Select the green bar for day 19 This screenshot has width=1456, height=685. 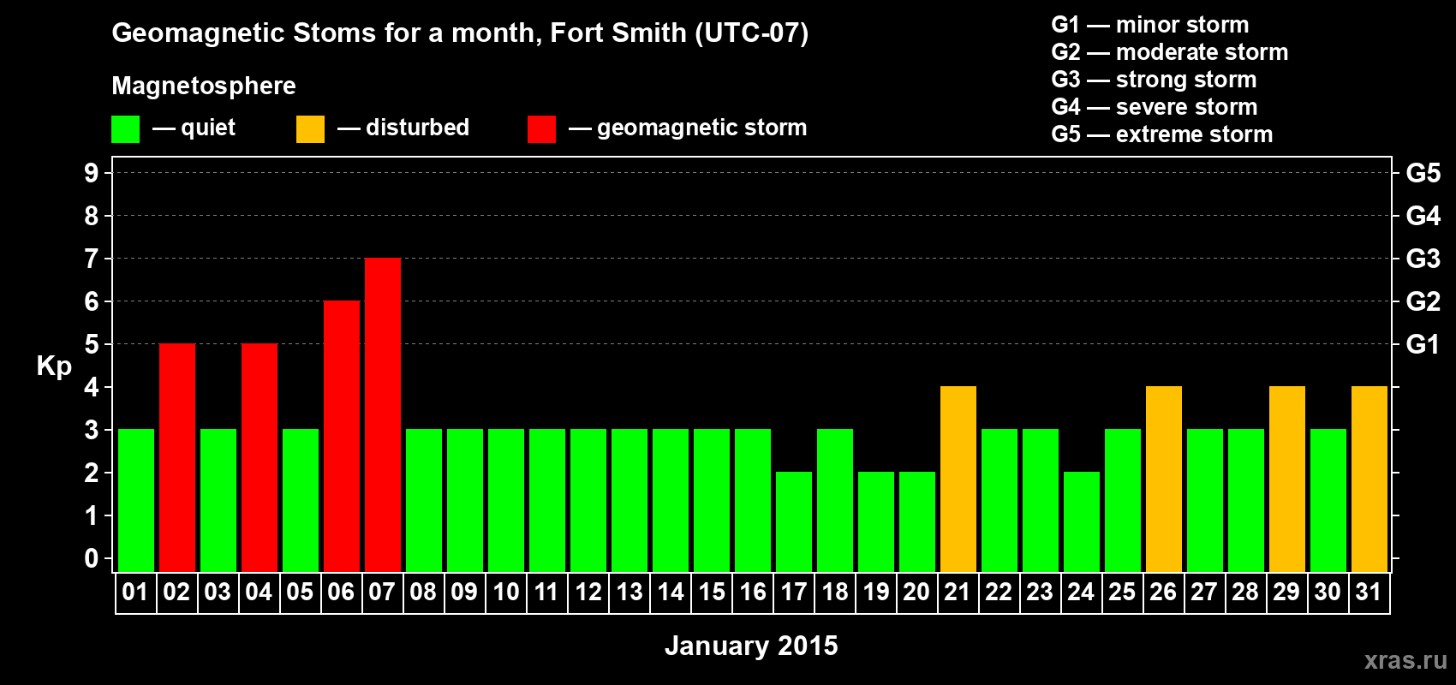(876, 522)
